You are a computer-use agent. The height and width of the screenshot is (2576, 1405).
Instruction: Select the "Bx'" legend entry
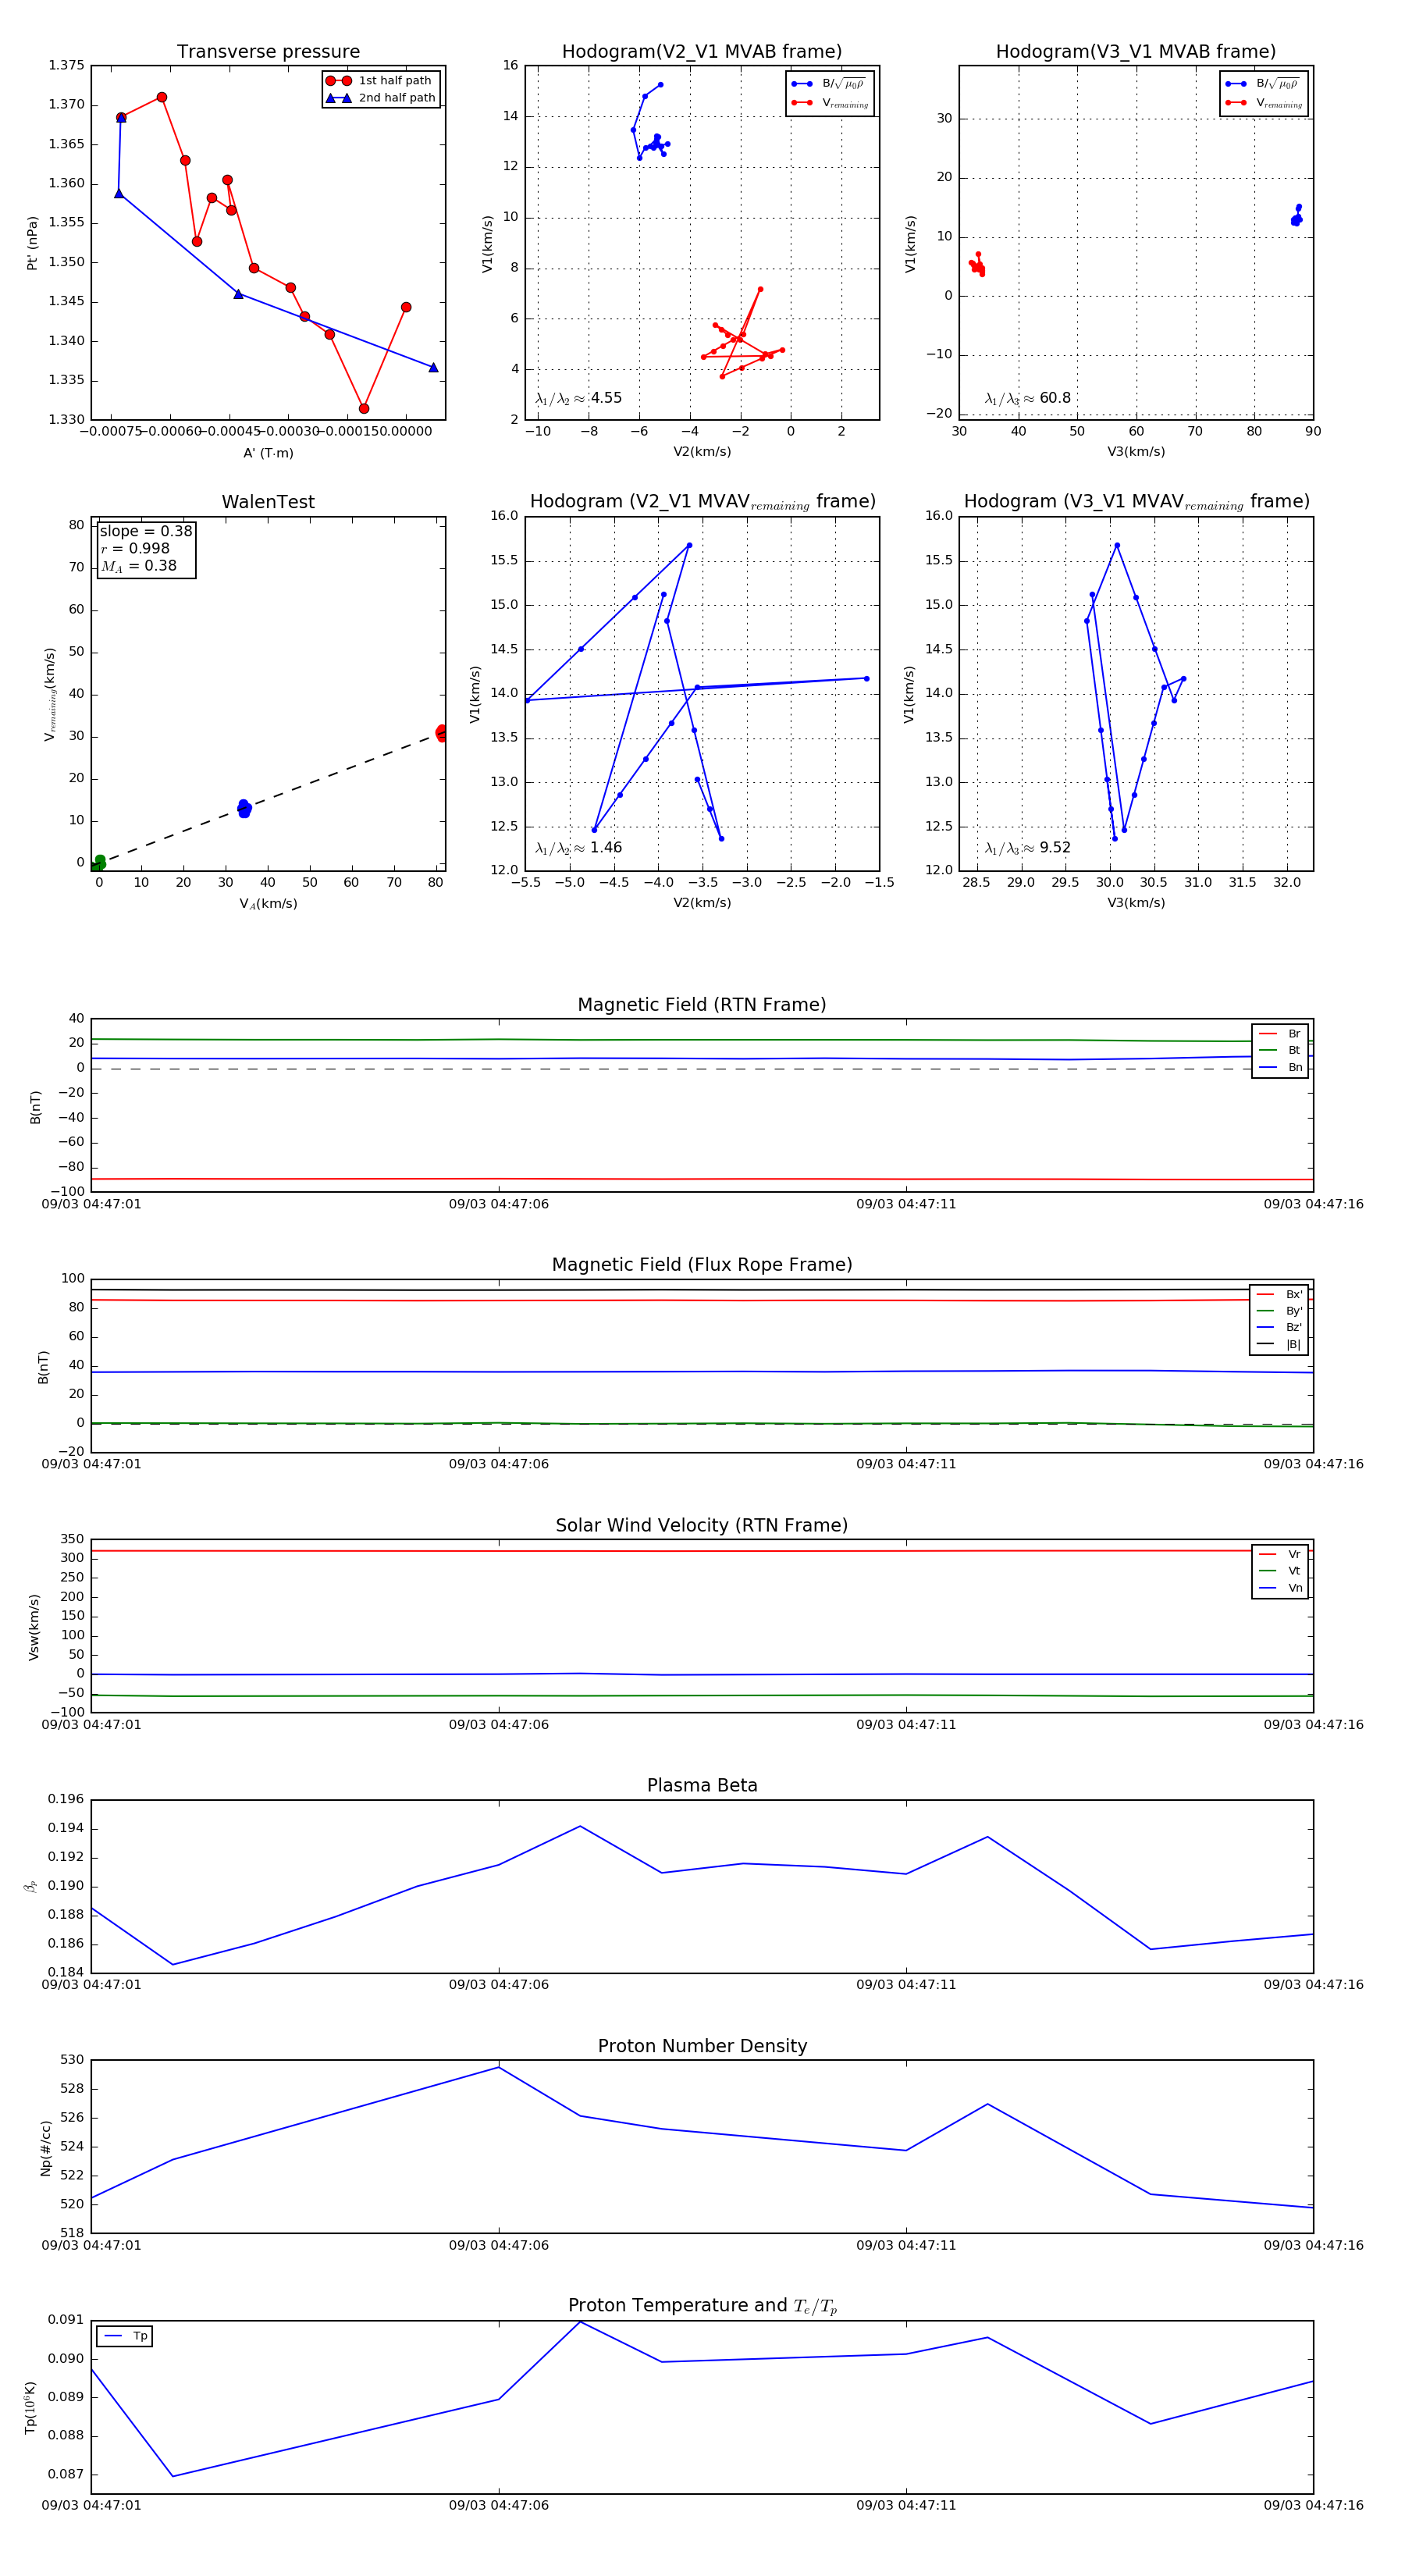tap(1279, 1295)
